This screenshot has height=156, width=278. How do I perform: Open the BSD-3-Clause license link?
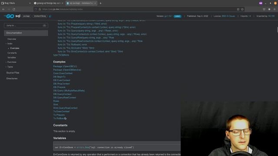tap(228, 16)
